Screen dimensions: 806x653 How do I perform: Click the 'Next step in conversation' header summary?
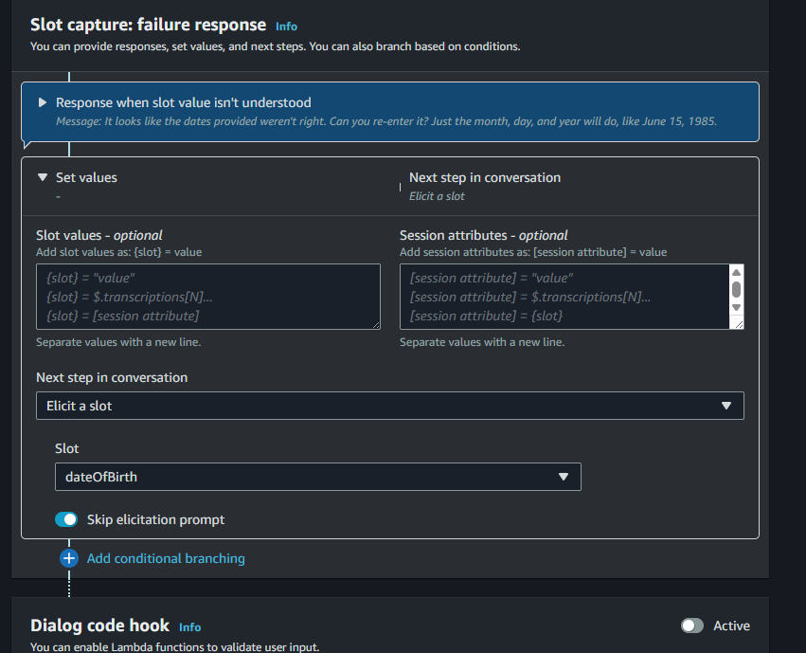tap(485, 177)
